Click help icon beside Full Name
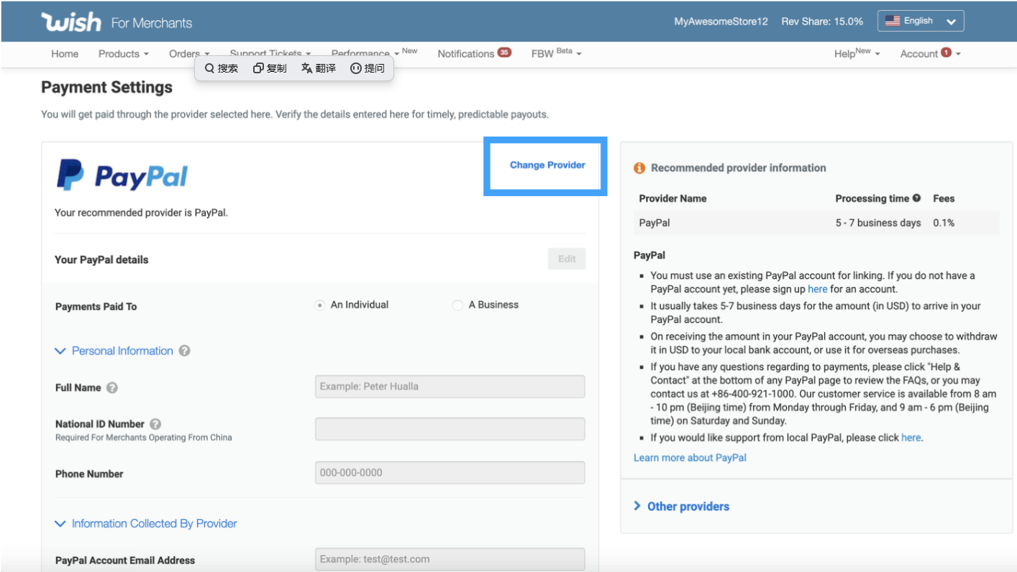 tap(112, 388)
